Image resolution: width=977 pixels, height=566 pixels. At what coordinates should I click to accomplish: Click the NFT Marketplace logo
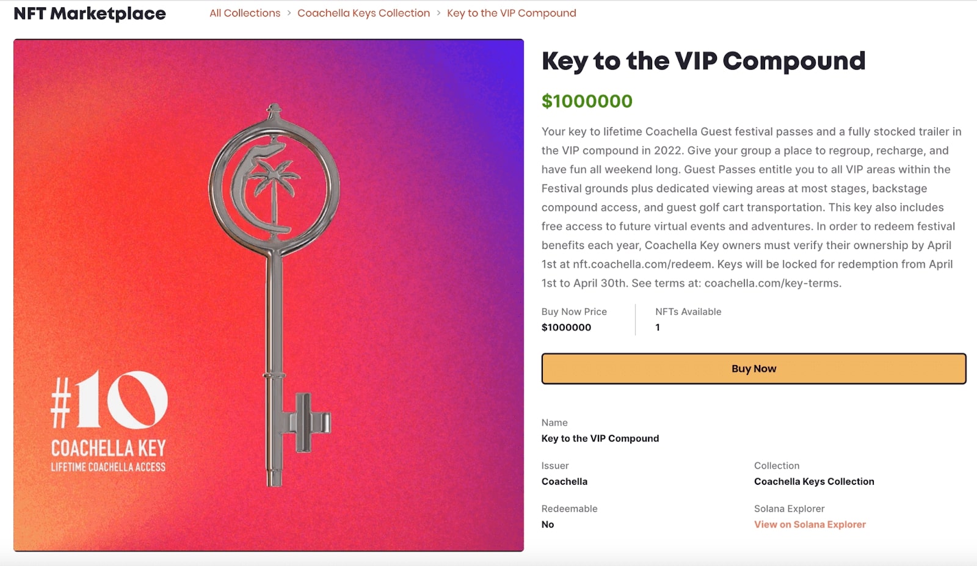tap(90, 13)
